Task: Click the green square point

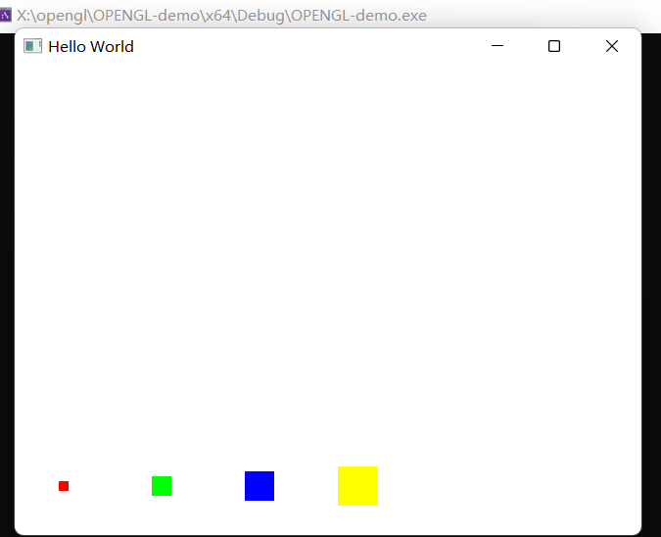Action: pos(162,486)
